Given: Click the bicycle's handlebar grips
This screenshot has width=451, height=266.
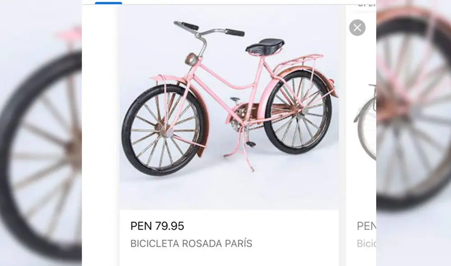Looking at the screenshot, I should click(x=235, y=32).
